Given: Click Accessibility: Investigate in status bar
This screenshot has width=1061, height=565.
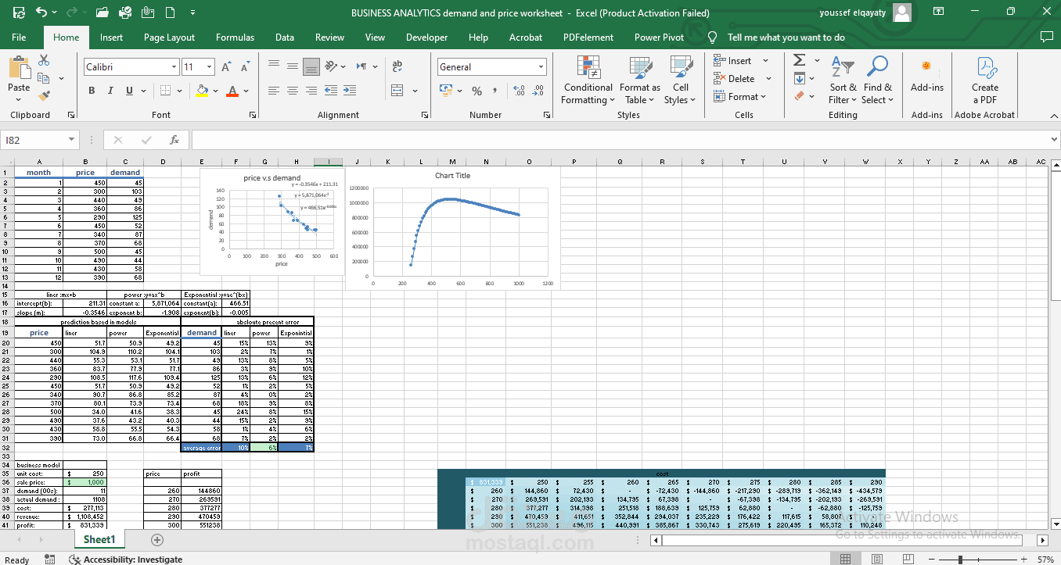Looking at the screenshot, I should 126,560.
